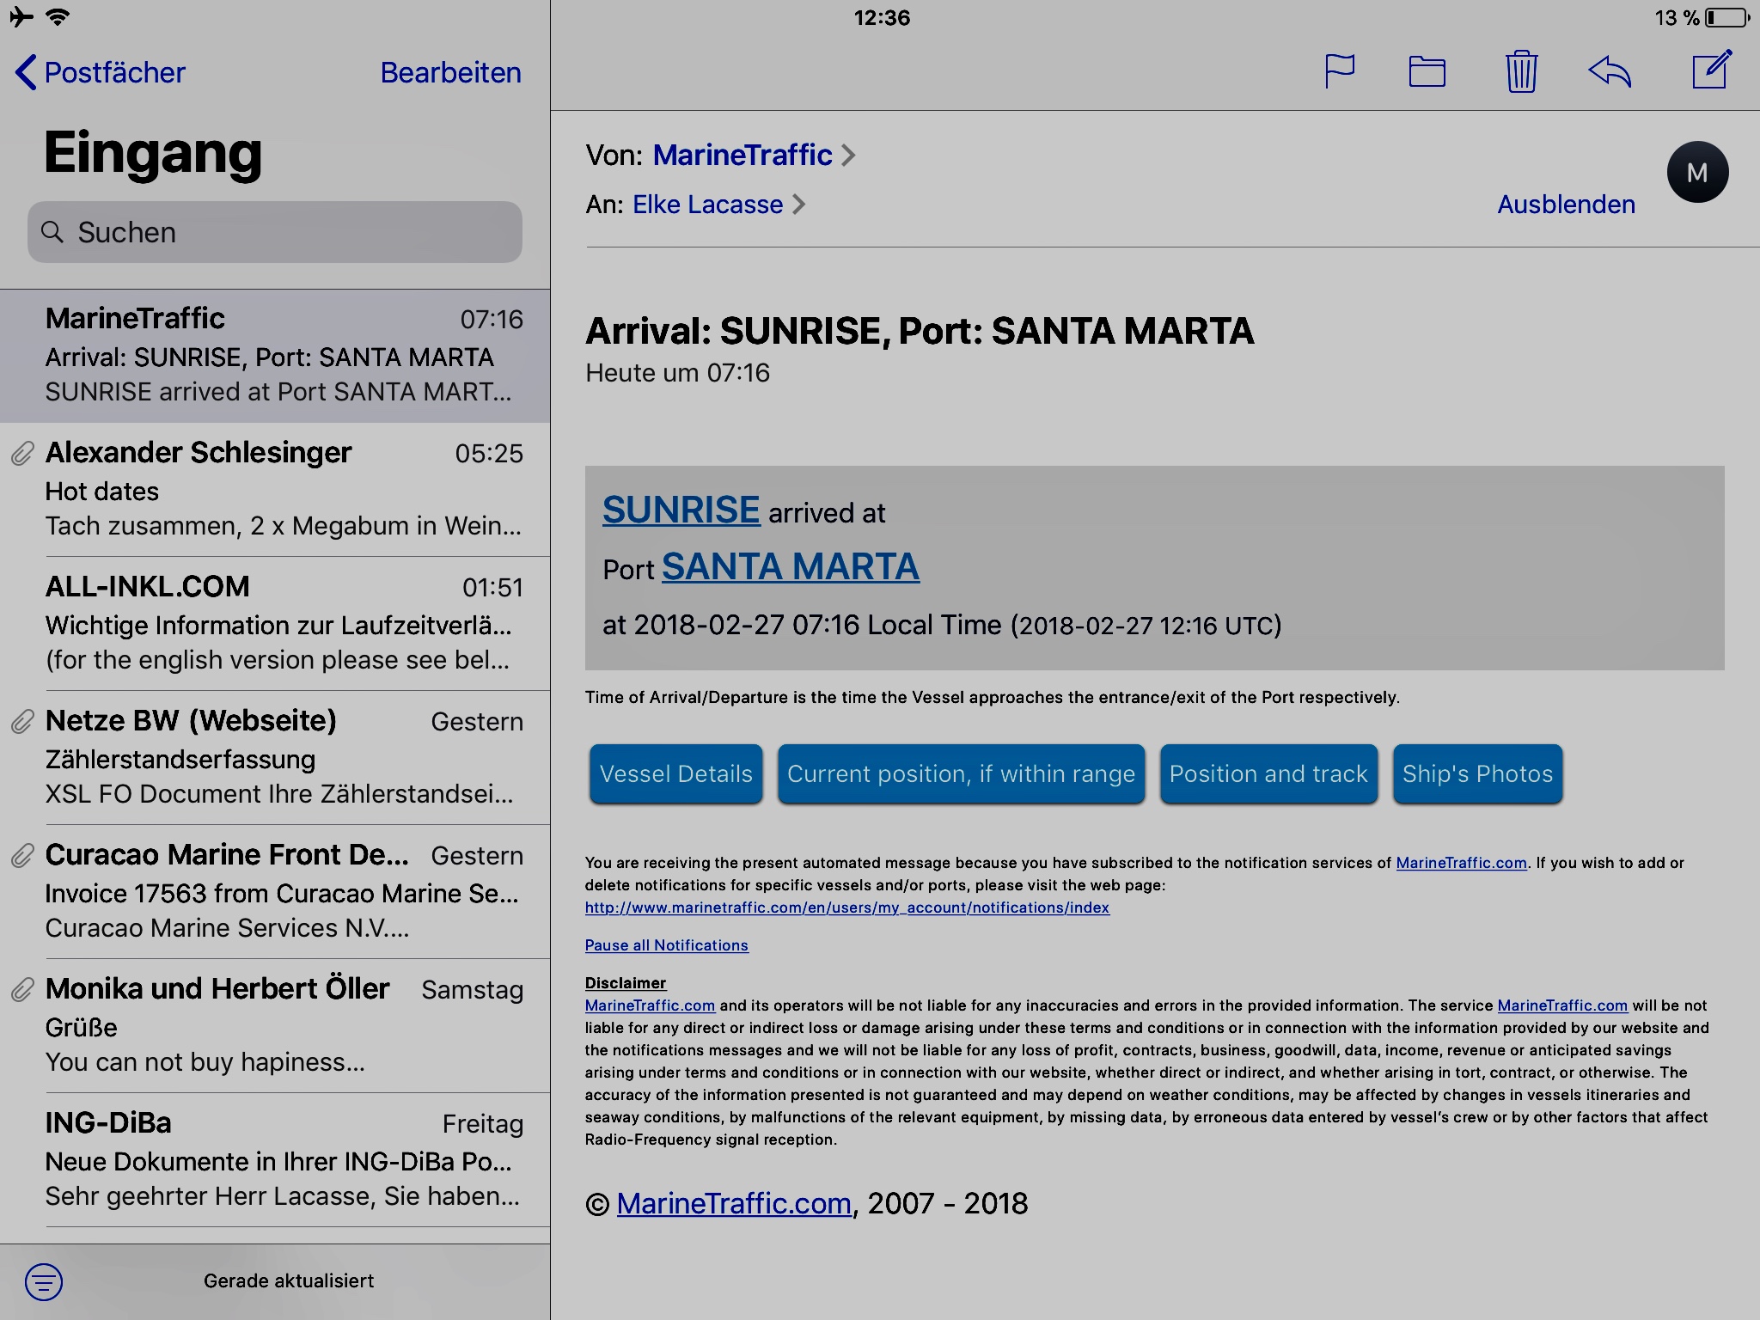Open the notifications index URL link
This screenshot has width=1760, height=1320.
click(847, 907)
